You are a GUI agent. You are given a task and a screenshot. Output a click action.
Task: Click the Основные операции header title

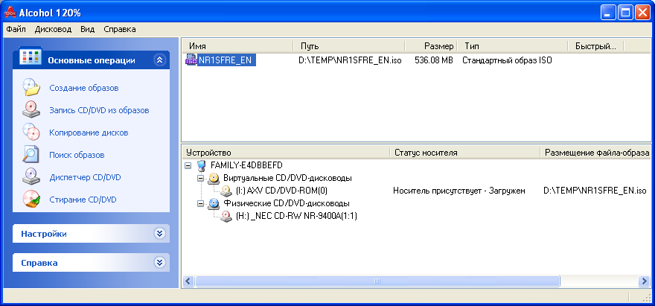[x=92, y=60]
